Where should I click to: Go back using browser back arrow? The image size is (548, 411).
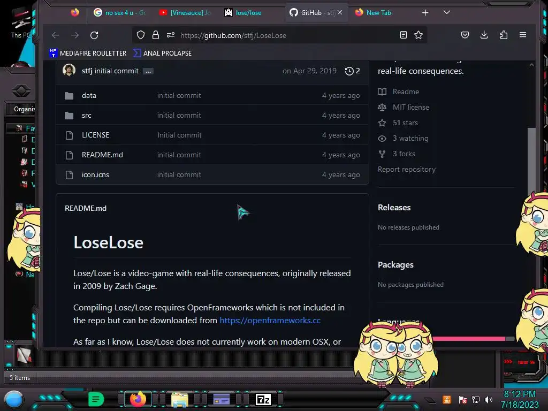56,35
